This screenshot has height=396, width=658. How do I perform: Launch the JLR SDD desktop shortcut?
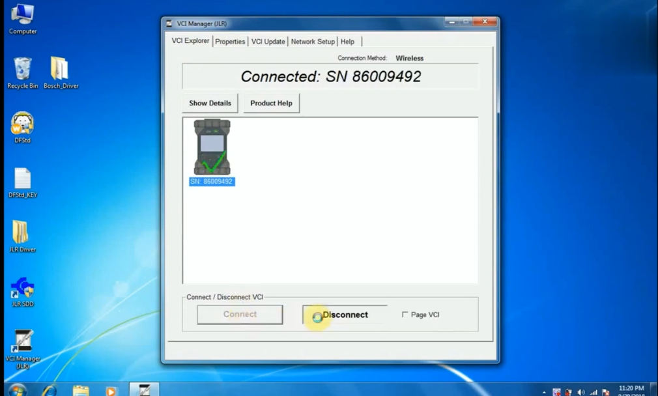tap(22, 292)
